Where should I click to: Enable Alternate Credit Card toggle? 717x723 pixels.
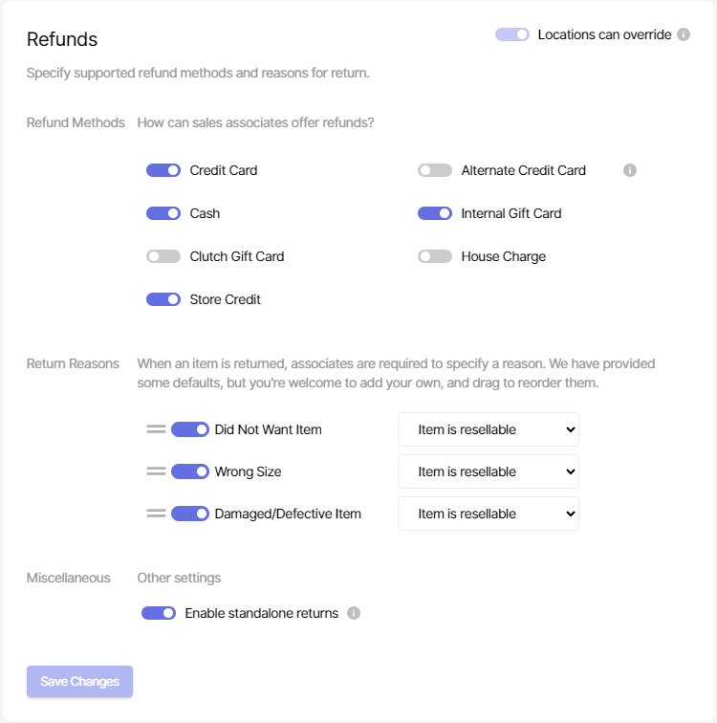tap(435, 170)
